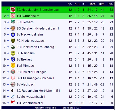The height and width of the screenshot is (111, 115).
Task: Select the FC Bierbach green shield crest
Action: (13, 22)
